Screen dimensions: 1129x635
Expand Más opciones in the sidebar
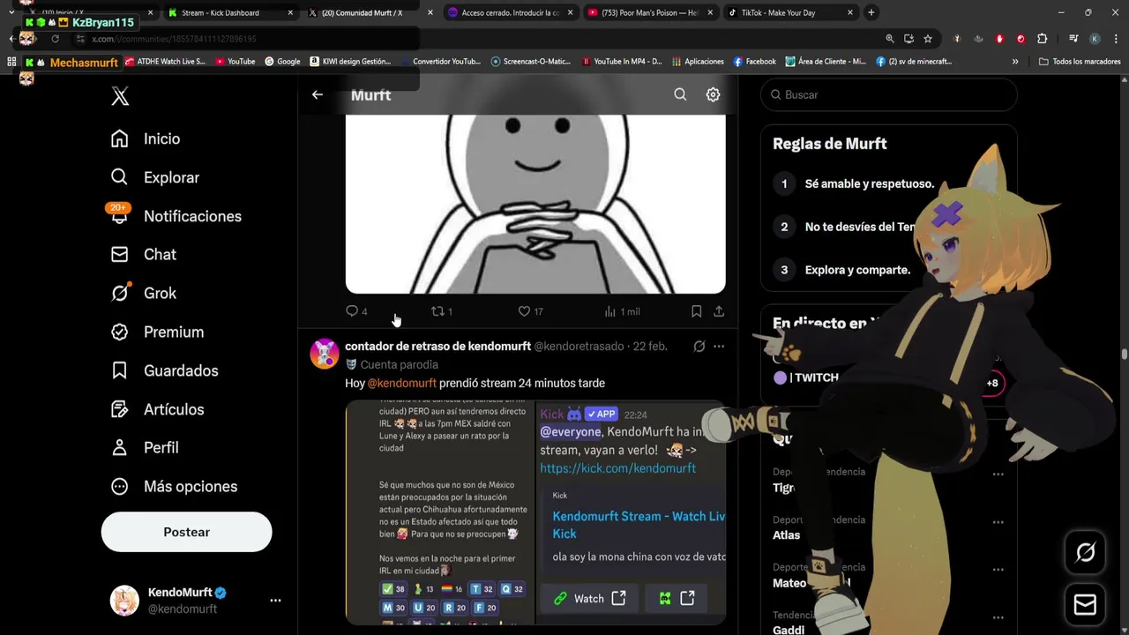pos(174,486)
